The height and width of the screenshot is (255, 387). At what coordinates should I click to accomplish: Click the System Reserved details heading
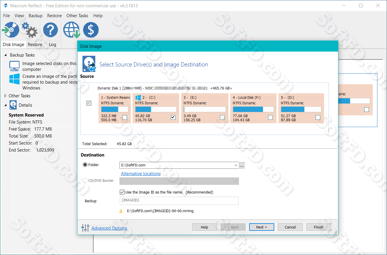click(x=26, y=115)
